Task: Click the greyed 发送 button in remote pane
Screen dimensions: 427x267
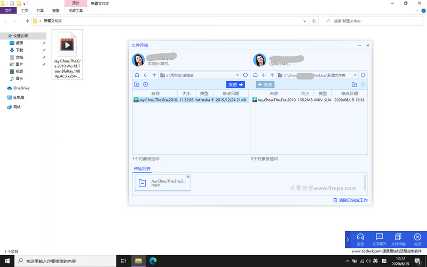Action: tap(265, 84)
